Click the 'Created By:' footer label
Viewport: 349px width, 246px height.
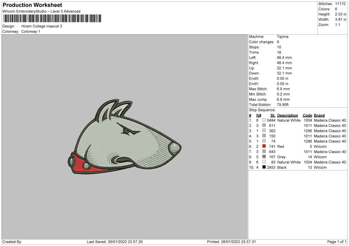[12, 241]
